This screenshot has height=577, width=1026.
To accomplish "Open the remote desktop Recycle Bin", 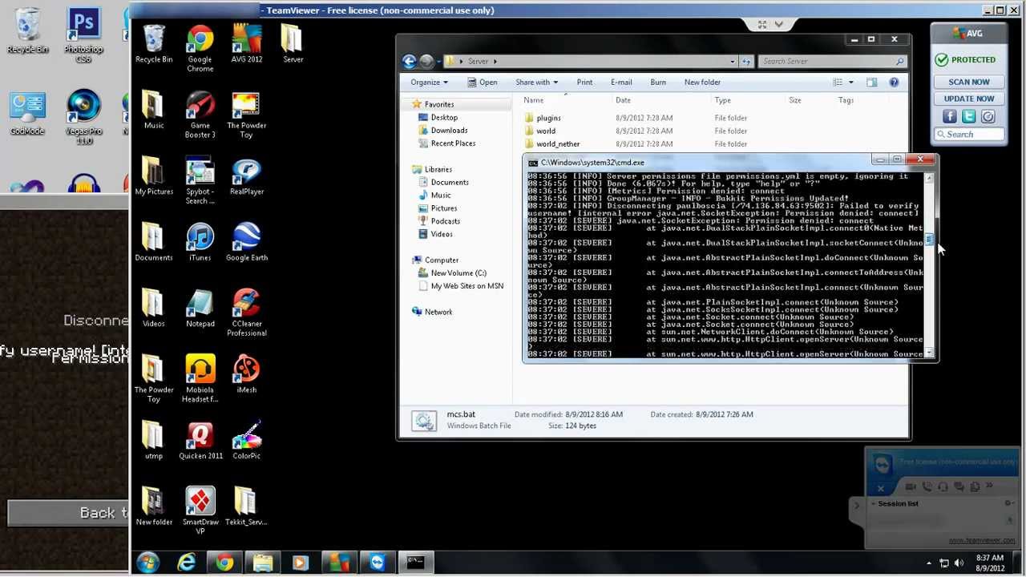I will click(154, 44).
